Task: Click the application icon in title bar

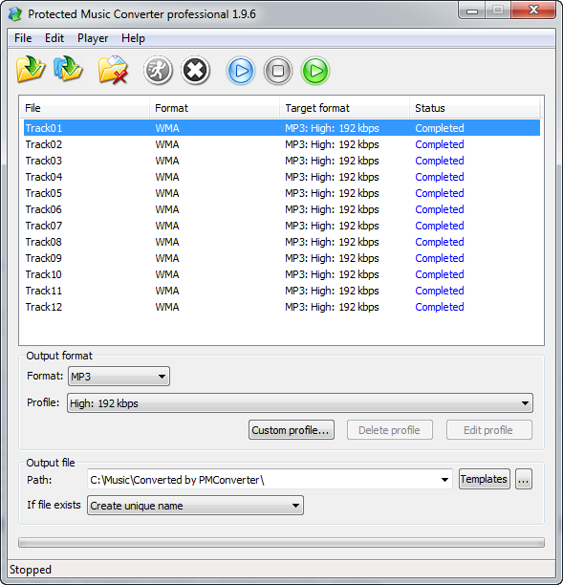Action: [15, 14]
